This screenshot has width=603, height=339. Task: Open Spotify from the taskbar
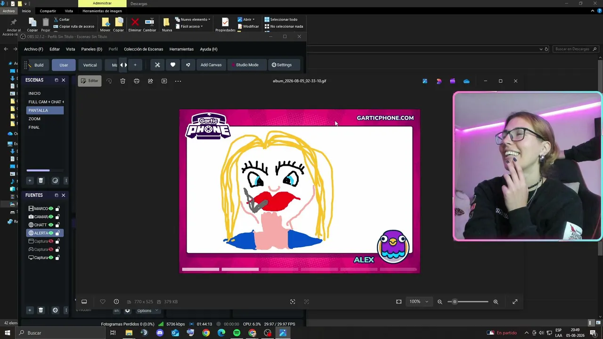[236, 333]
